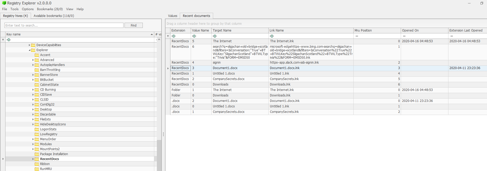Click the folder icon beside Accent
Screen dimensions: 487x171
[37, 55]
